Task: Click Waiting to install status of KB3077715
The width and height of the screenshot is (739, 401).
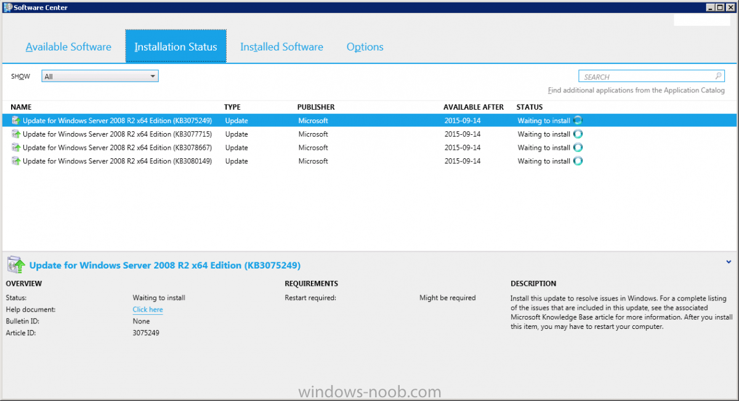Action: tap(544, 134)
